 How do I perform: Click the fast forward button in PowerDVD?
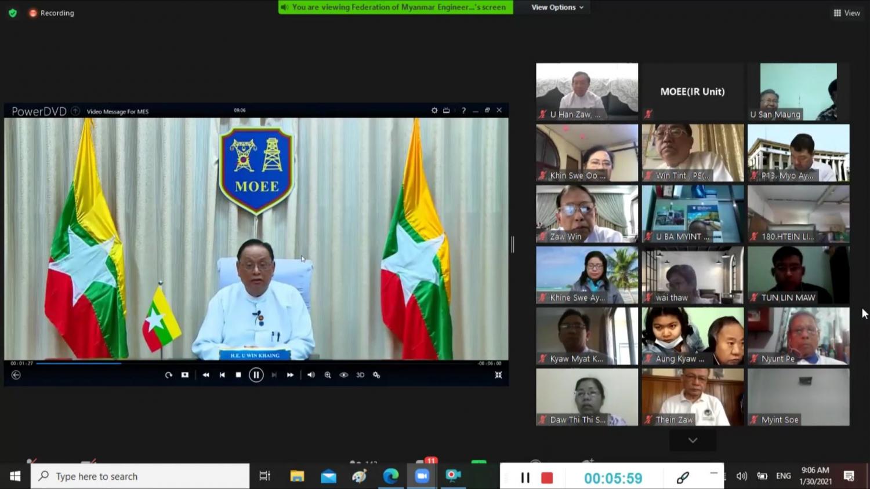coord(290,375)
